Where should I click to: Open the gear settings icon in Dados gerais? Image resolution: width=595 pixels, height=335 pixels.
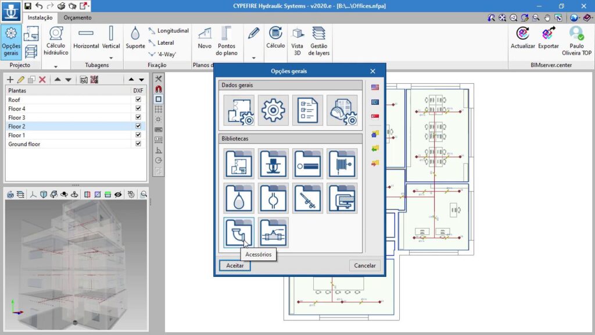[x=273, y=110]
